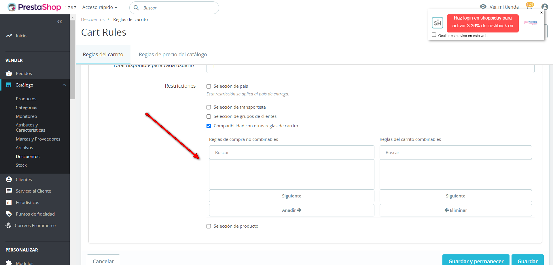Focus the Reglas de compra no combinables search field
553x265 pixels.
[291, 152]
